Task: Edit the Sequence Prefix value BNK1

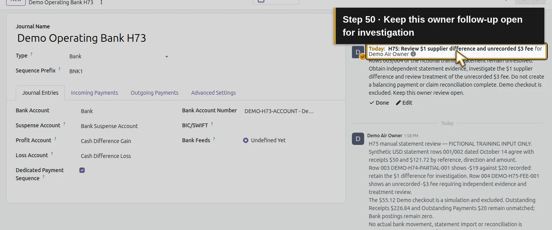Action: point(119,71)
